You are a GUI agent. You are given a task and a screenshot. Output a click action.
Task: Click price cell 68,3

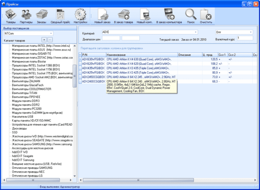(210, 81)
